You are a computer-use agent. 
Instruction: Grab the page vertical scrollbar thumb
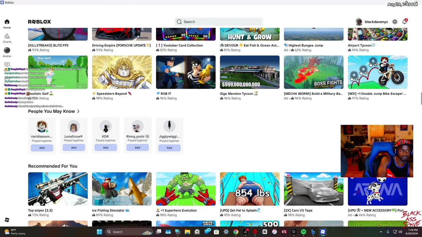coord(421,99)
